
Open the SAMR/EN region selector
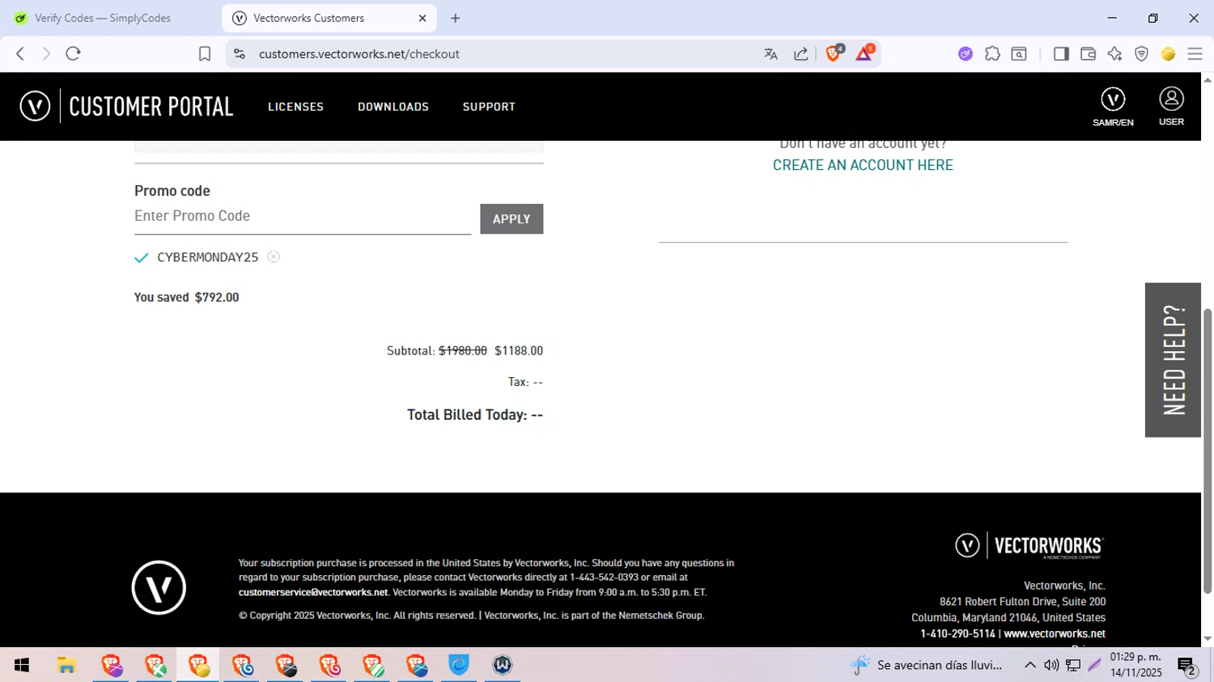(1113, 107)
